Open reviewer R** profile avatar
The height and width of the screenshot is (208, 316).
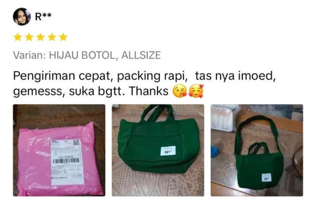click(22, 17)
